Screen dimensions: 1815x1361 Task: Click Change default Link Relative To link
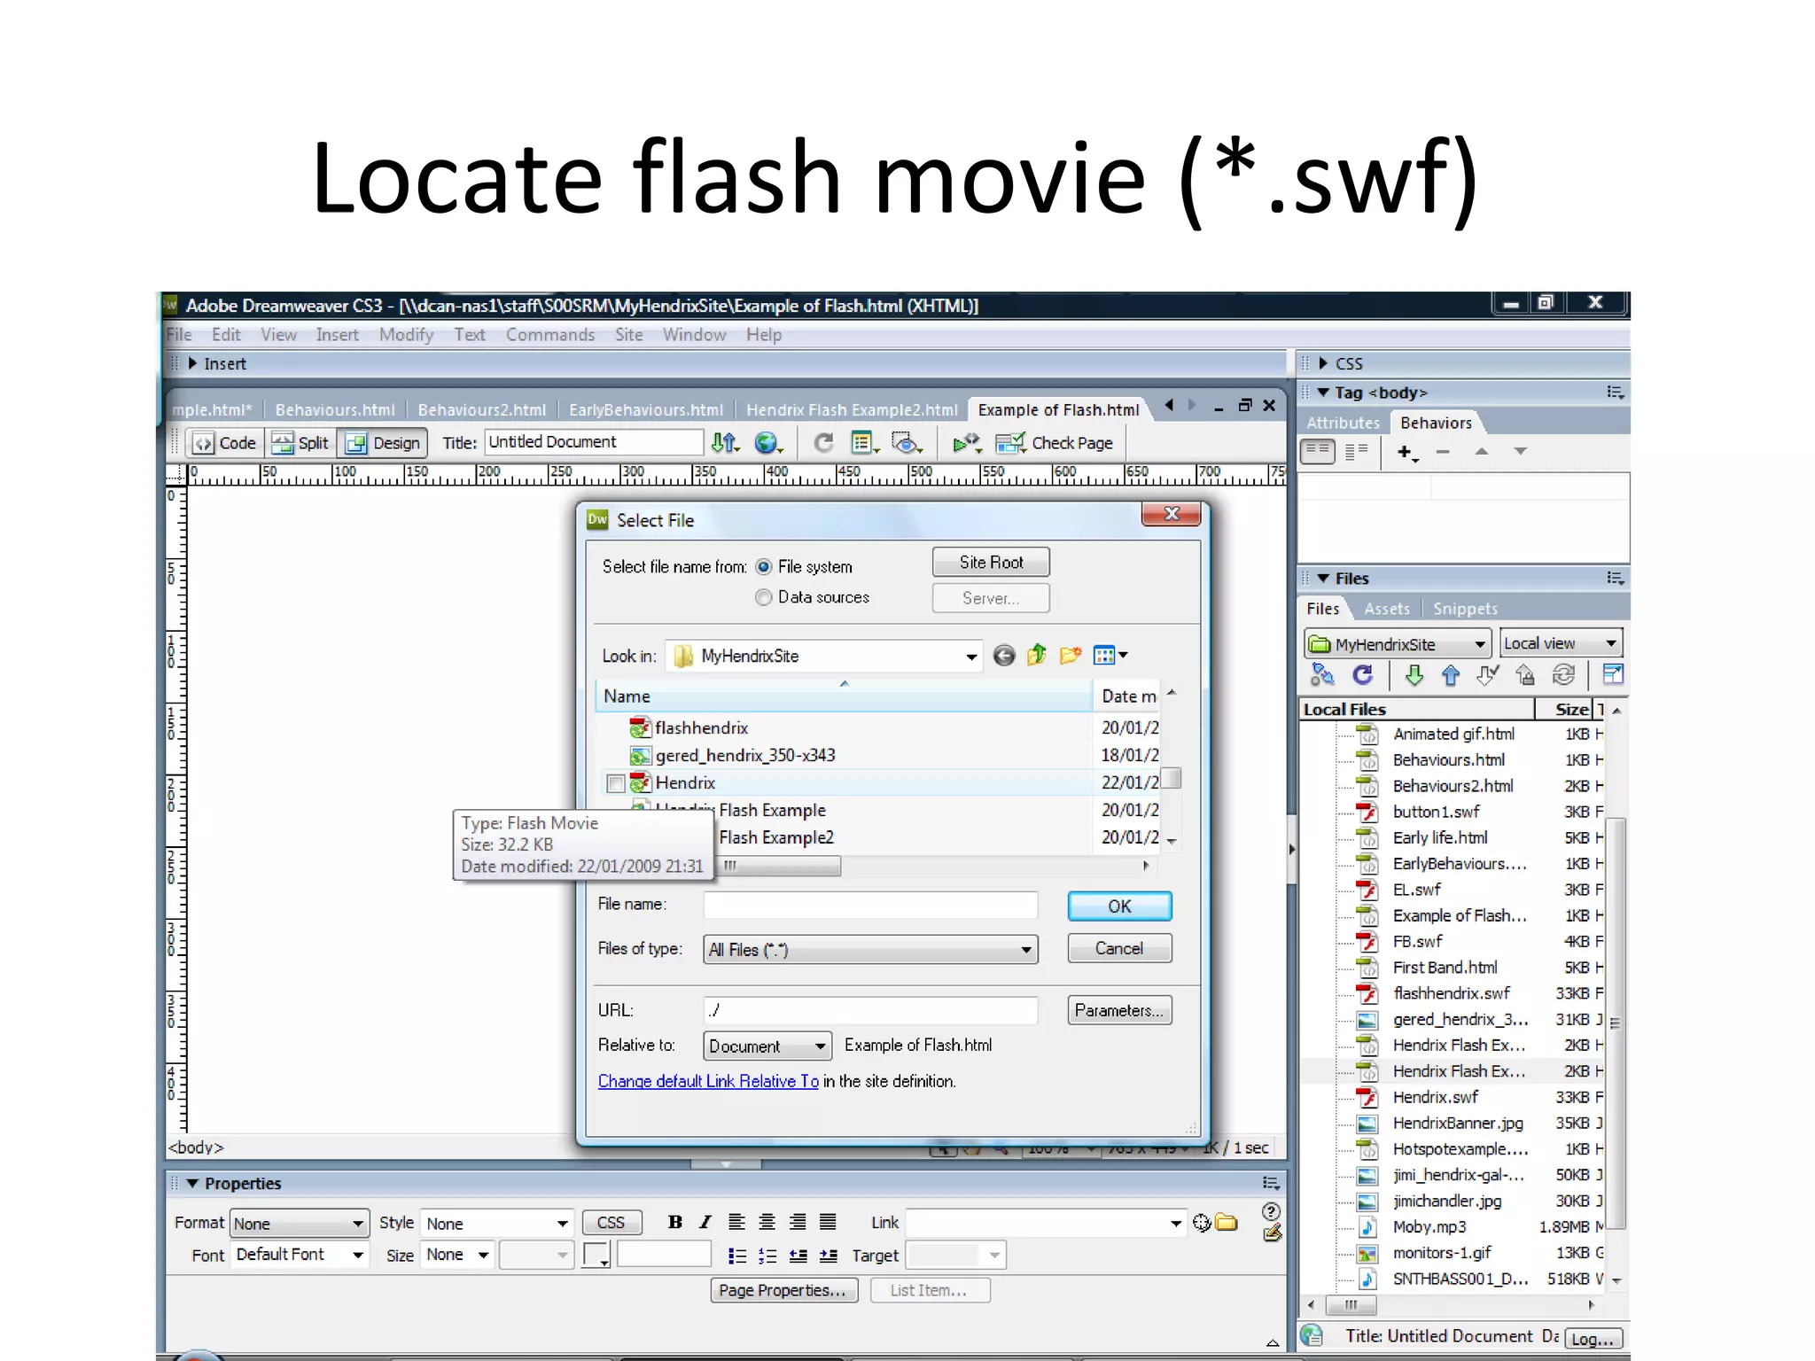click(x=708, y=1081)
